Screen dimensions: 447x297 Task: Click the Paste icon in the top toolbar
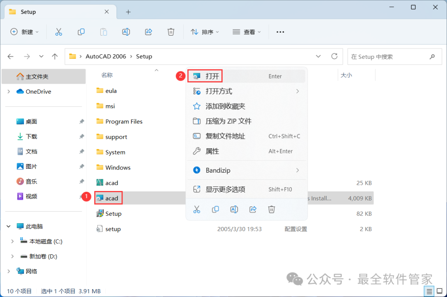pyautogui.click(x=103, y=32)
